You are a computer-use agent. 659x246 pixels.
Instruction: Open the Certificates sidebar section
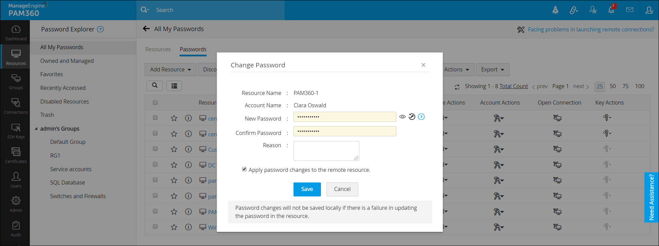[x=16, y=155]
